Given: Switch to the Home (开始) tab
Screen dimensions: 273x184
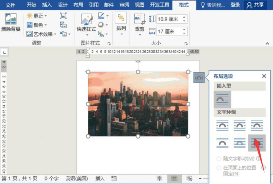Looking at the screenshot, I should tap(32, 5).
